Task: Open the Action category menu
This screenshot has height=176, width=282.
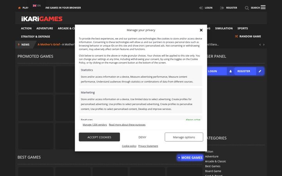Action: pos(26,28)
